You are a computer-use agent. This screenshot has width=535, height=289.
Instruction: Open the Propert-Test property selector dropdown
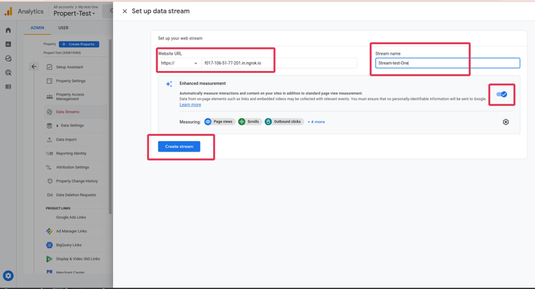[74, 13]
